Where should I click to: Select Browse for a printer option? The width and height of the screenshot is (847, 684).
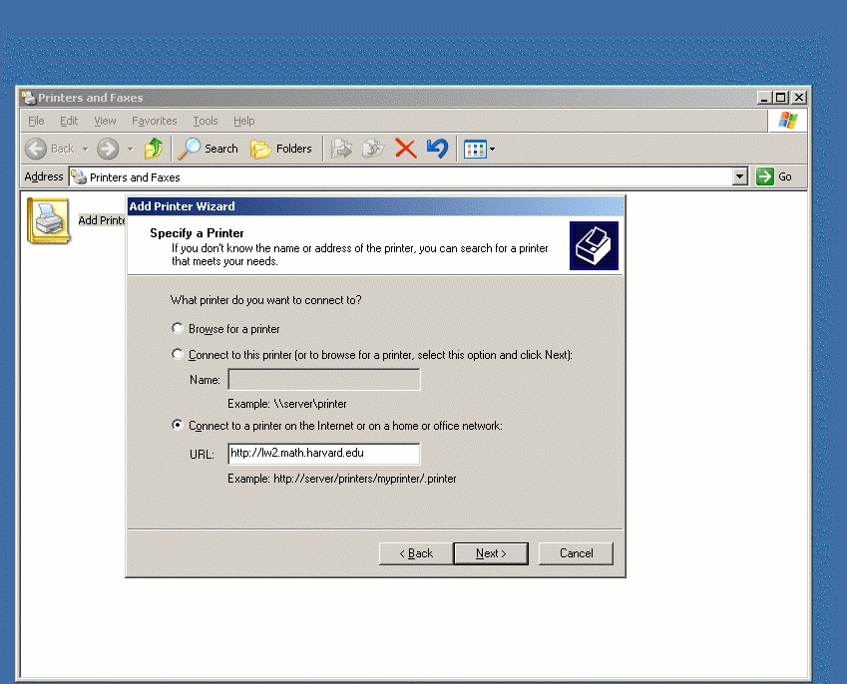tap(179, 328)
